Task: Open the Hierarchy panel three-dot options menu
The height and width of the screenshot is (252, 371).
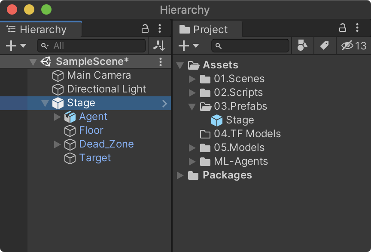Action: [160, 29]
